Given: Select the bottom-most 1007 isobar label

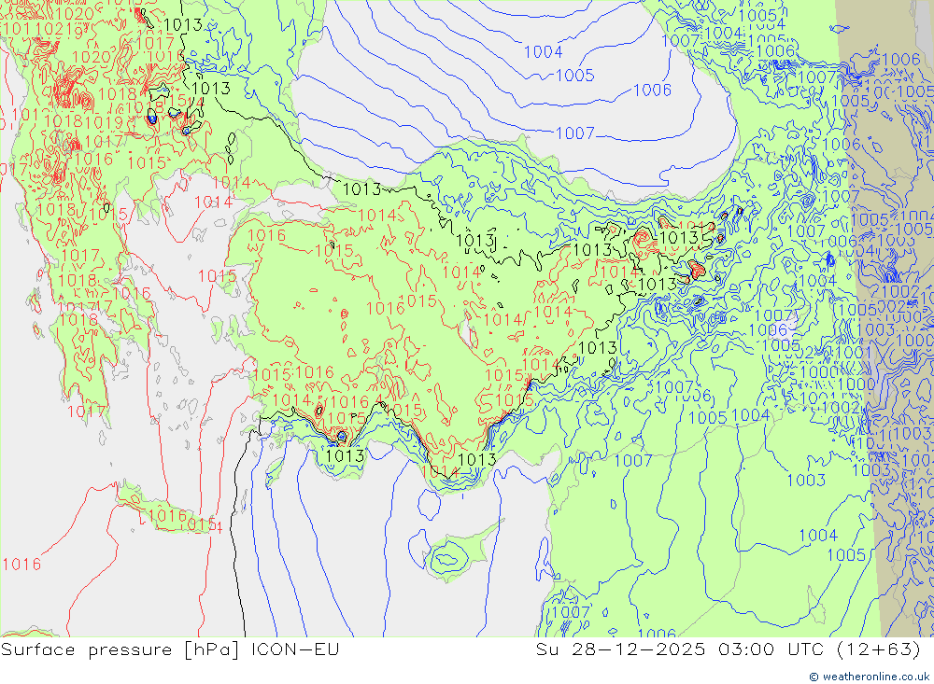Looking at the screenshot, I should [x=571, y=612].
